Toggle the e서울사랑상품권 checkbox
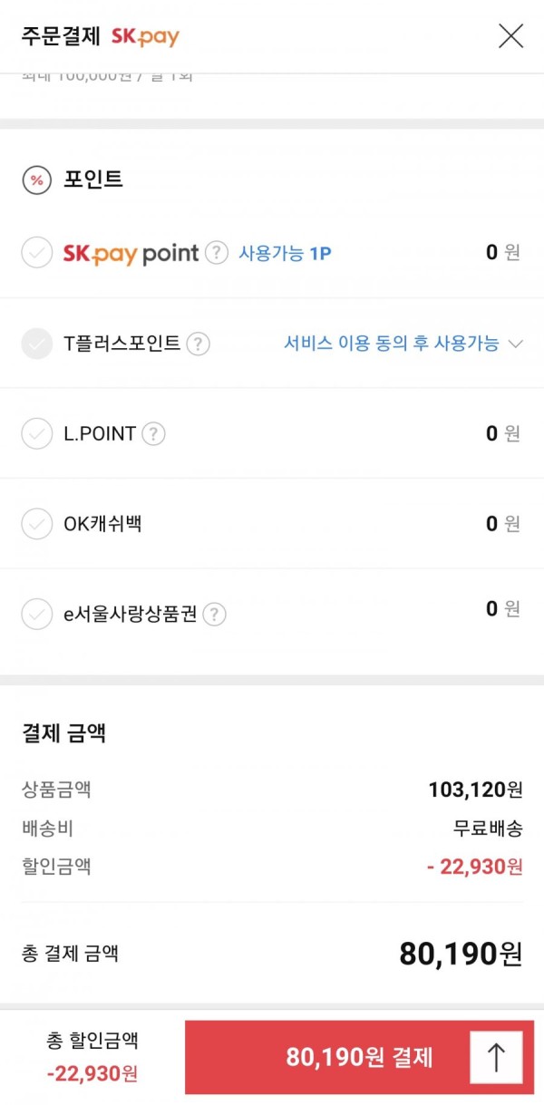544x1105 pixels. pos(37,615)
